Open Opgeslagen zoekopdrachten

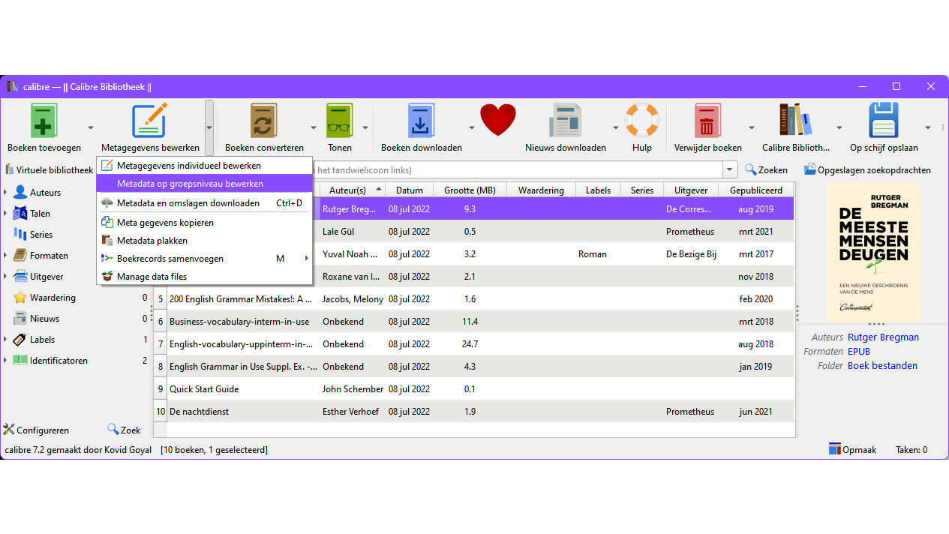coord(867,170)
